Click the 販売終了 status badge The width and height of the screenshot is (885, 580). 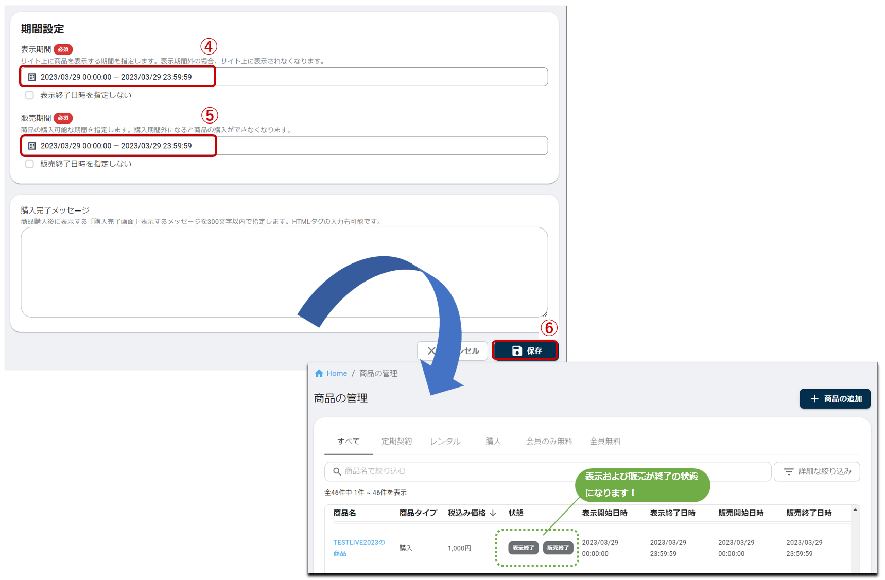[x=558, y=548]
